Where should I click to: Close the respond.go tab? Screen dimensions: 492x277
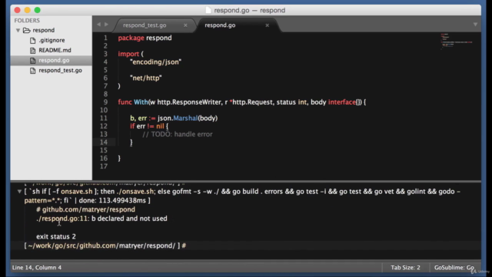coord(268,25)
